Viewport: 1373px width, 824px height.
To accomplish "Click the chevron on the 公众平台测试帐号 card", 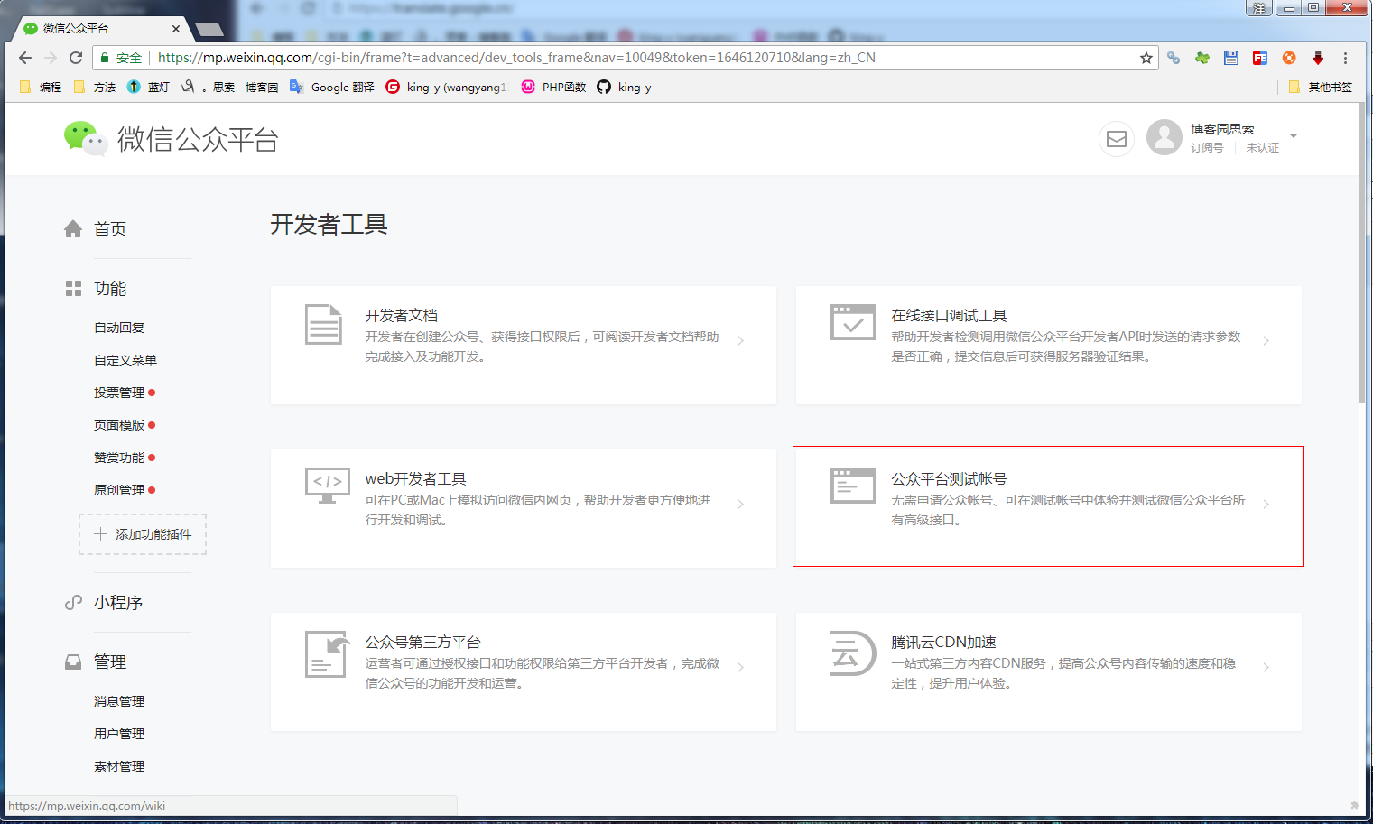I will pos(1266,505).
